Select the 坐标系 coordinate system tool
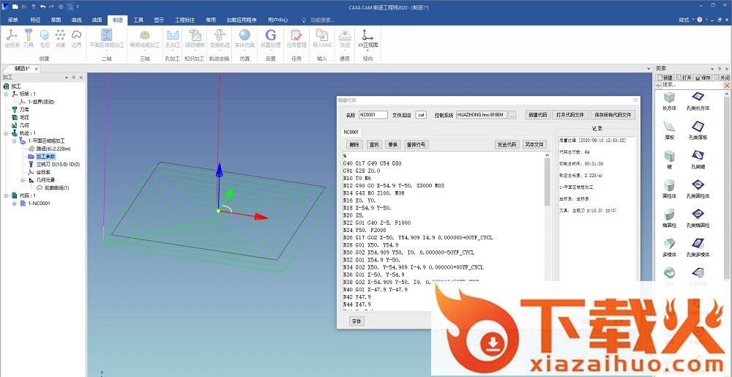The width and height of the screenshot is (732, 377). (11, 38)
